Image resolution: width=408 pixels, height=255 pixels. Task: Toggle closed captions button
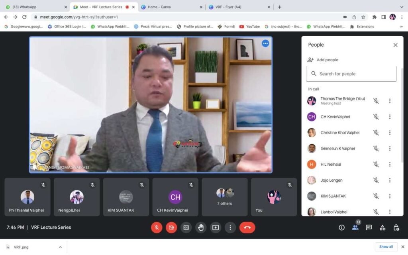pos(186,228)
